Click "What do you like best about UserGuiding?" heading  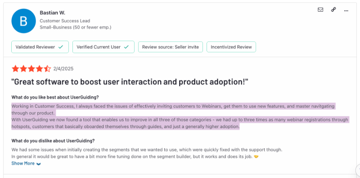55,97
